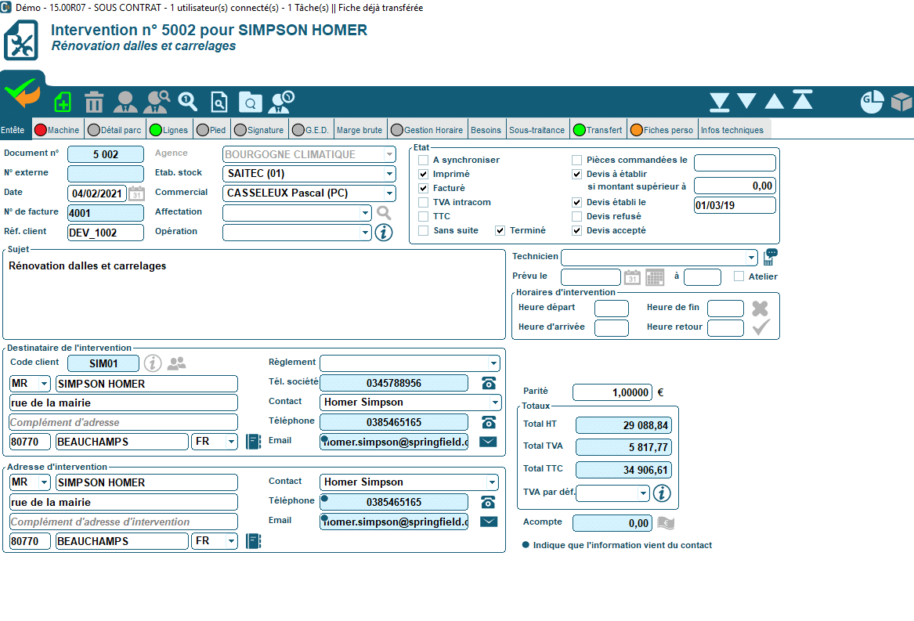The image size is (914, 621).
Task: Click the green new document icon
Action: 63,102
